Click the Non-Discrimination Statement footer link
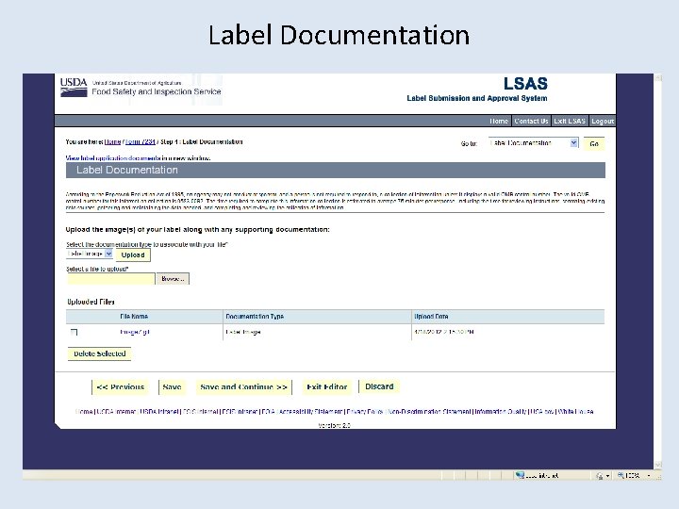Screen dimensions: 679x509 pos(430,412)
